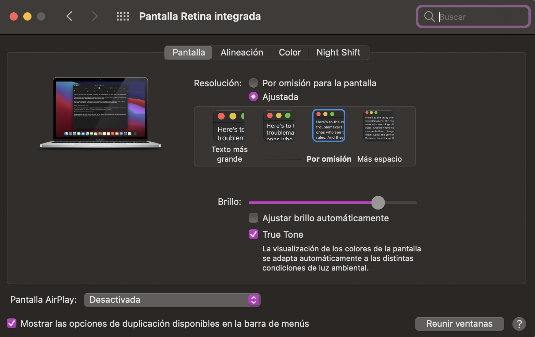This screenshot has width=535, height=337.
Task: Uncheck 'Mostrar las opciones de duplicación' checkbox
Action: pyautogui.click(x=12, y=323)
